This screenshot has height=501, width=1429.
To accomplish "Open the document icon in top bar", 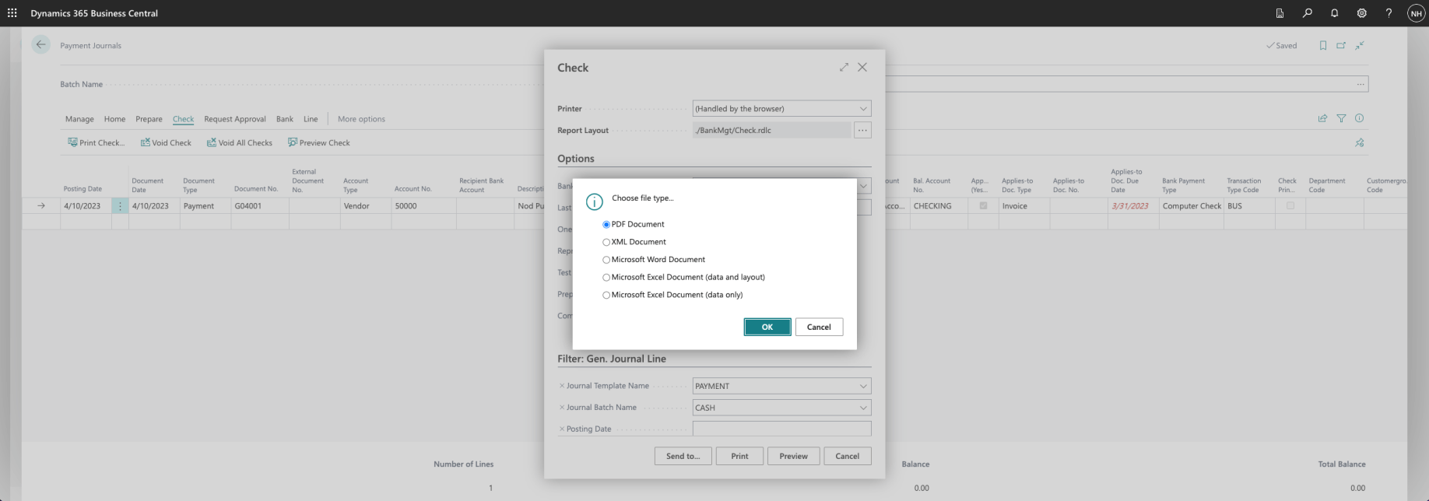I will pyautogui.click(x=1280, y=13).
